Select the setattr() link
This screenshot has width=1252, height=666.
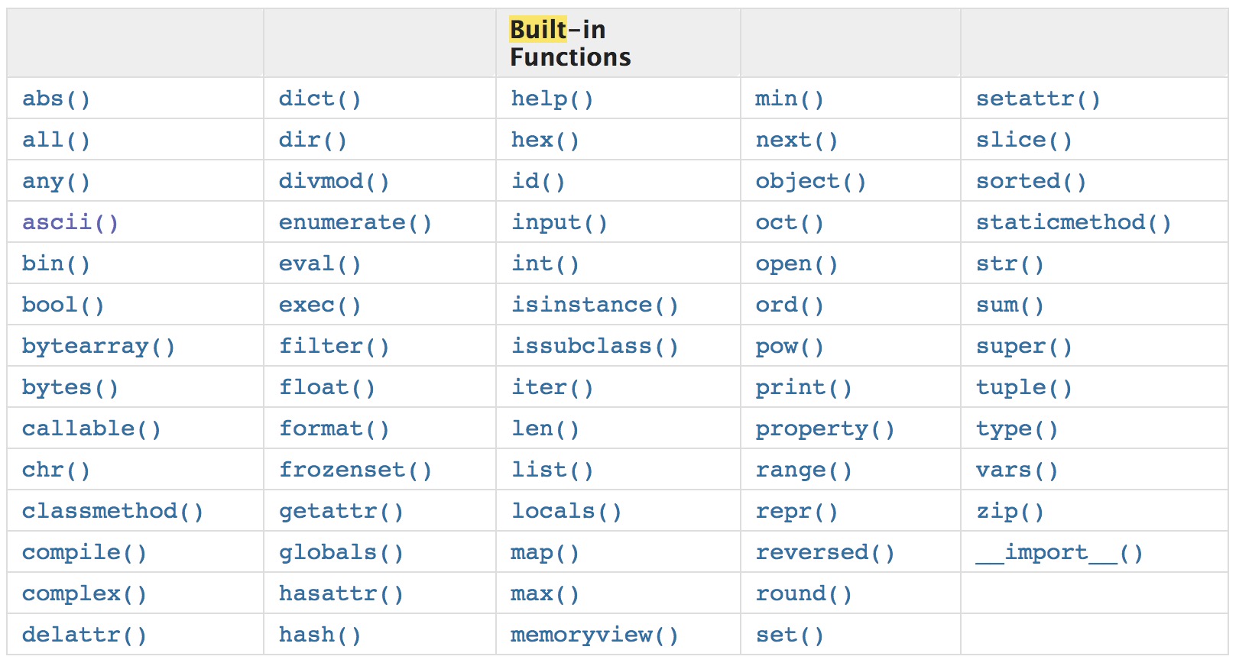[1038, 99]
